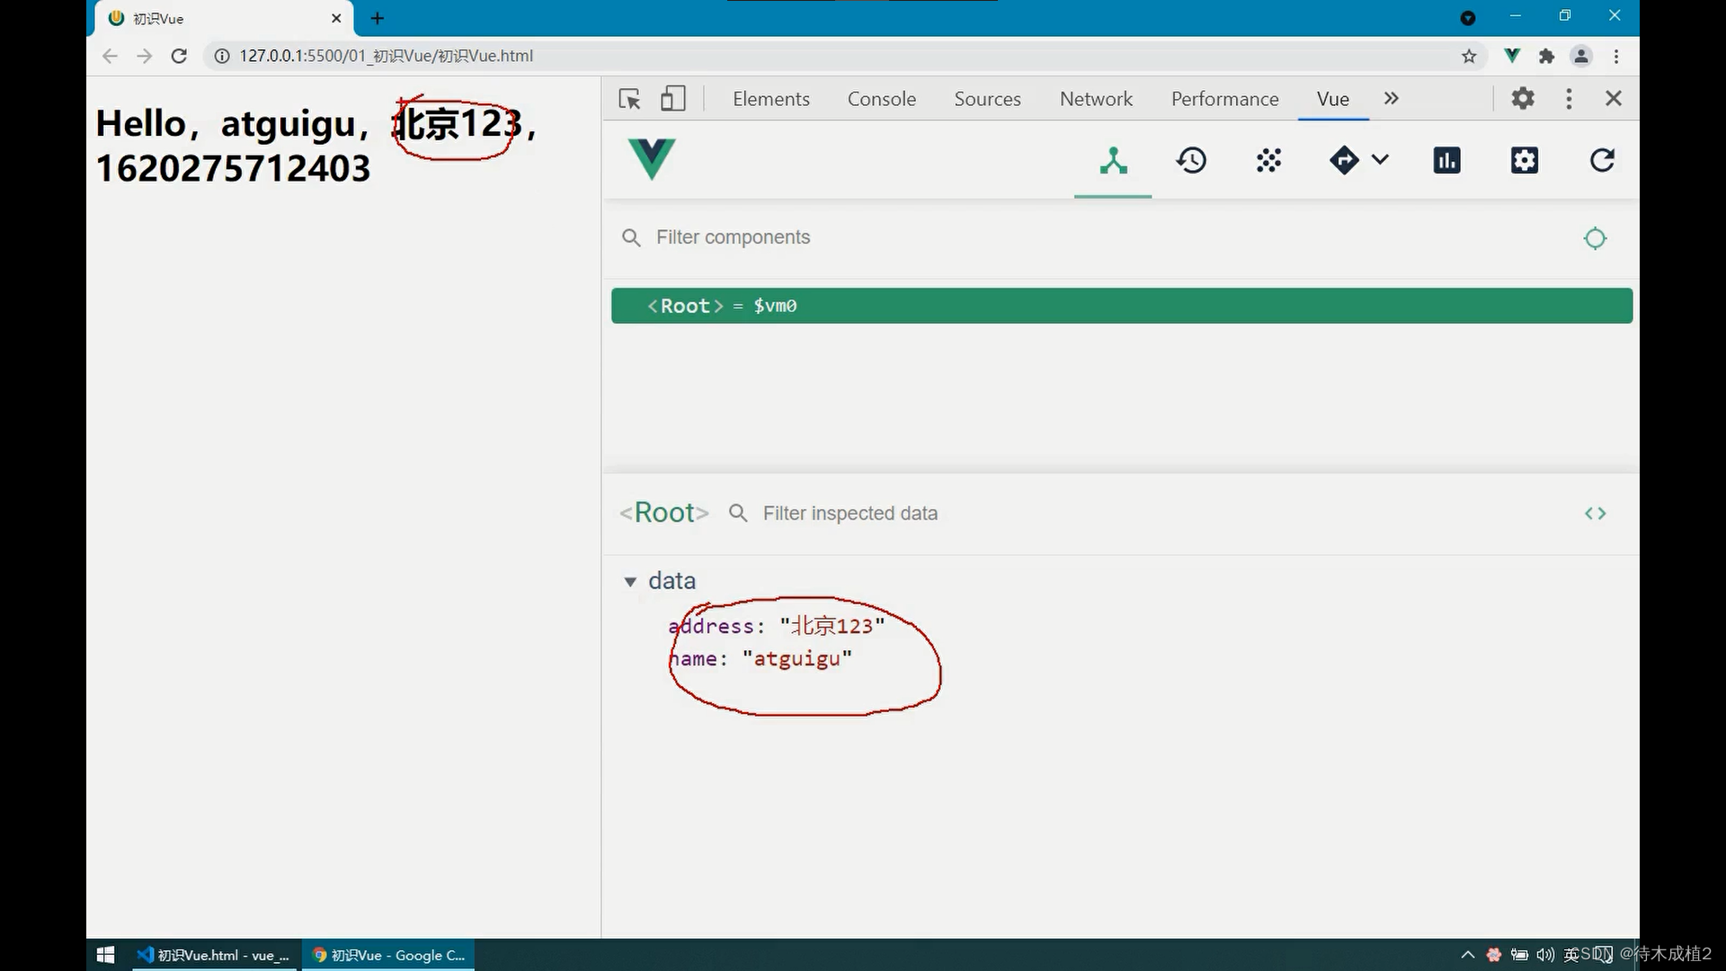
Task: Select the inspect element picker icon
Action: pyautogui.click(x=629, y=99)
